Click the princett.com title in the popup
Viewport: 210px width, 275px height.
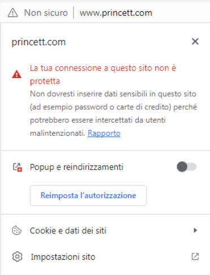pyautogui.click(x=38, y=42)
